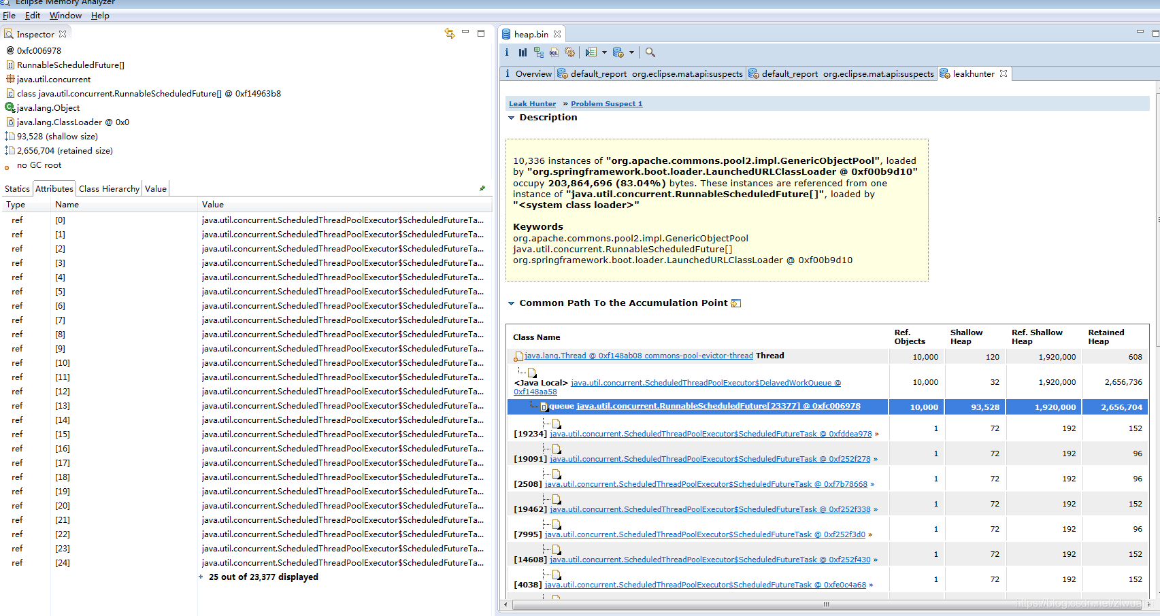This screenshot has height=616, width=1160.
Task: Expand references of ScheduledFutureTask @ 0xf252f338
Action: [x=876, y=509]
